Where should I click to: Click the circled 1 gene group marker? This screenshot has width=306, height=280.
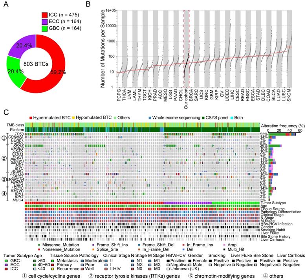(4, 138)
